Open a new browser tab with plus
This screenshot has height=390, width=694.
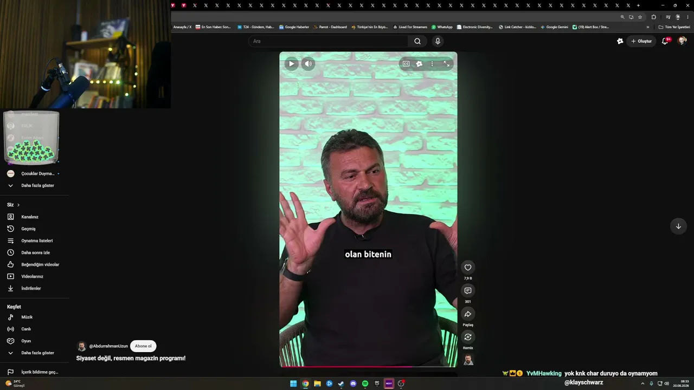click(638, 5)
